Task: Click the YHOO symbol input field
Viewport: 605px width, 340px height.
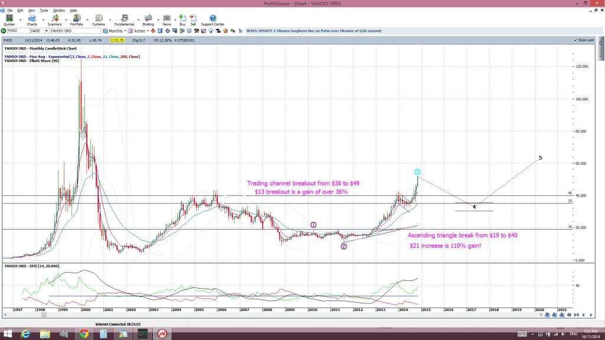Action: tap(18, 31)
